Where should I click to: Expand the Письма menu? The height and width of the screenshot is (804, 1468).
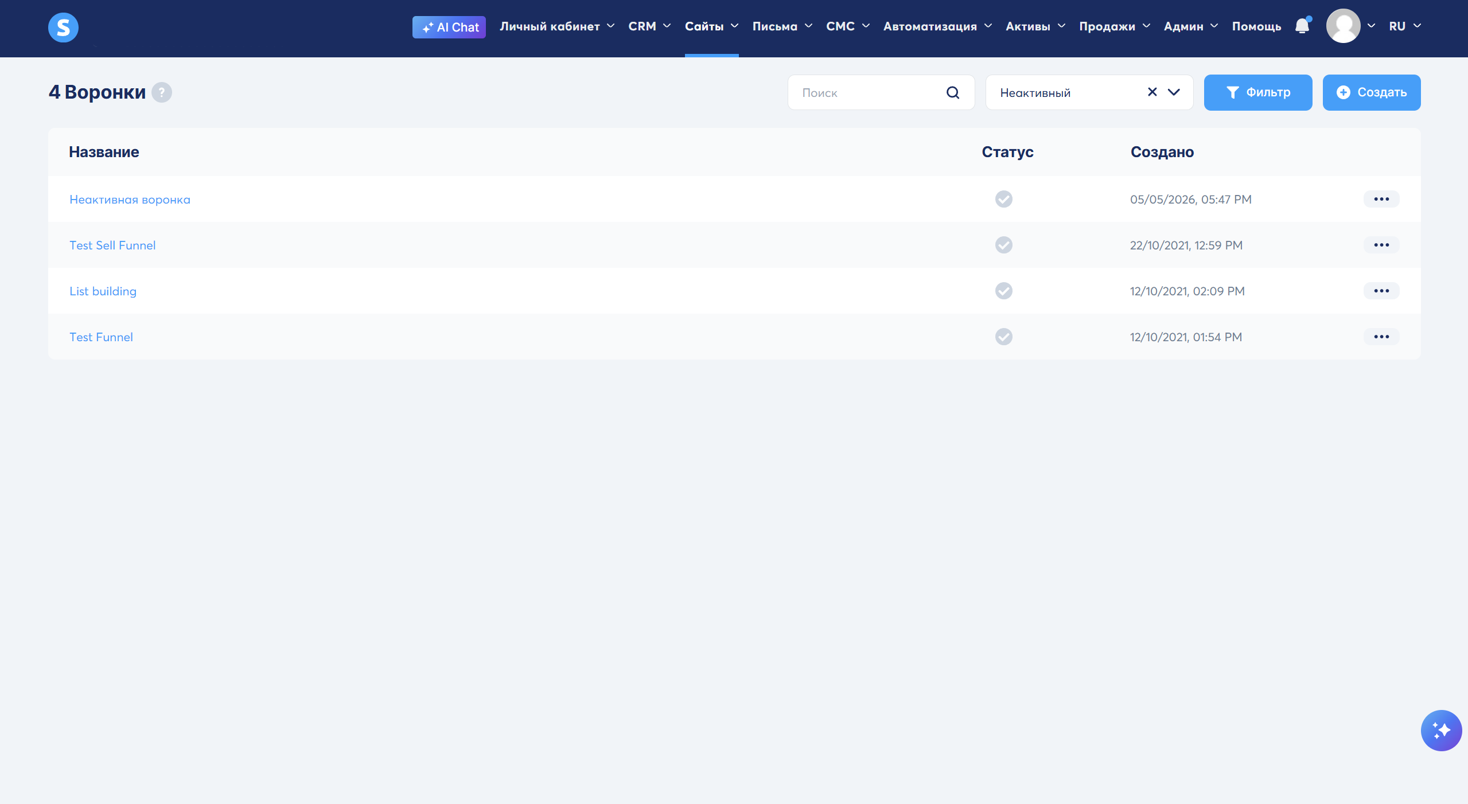pyautogui.click(x=782, y=26)
